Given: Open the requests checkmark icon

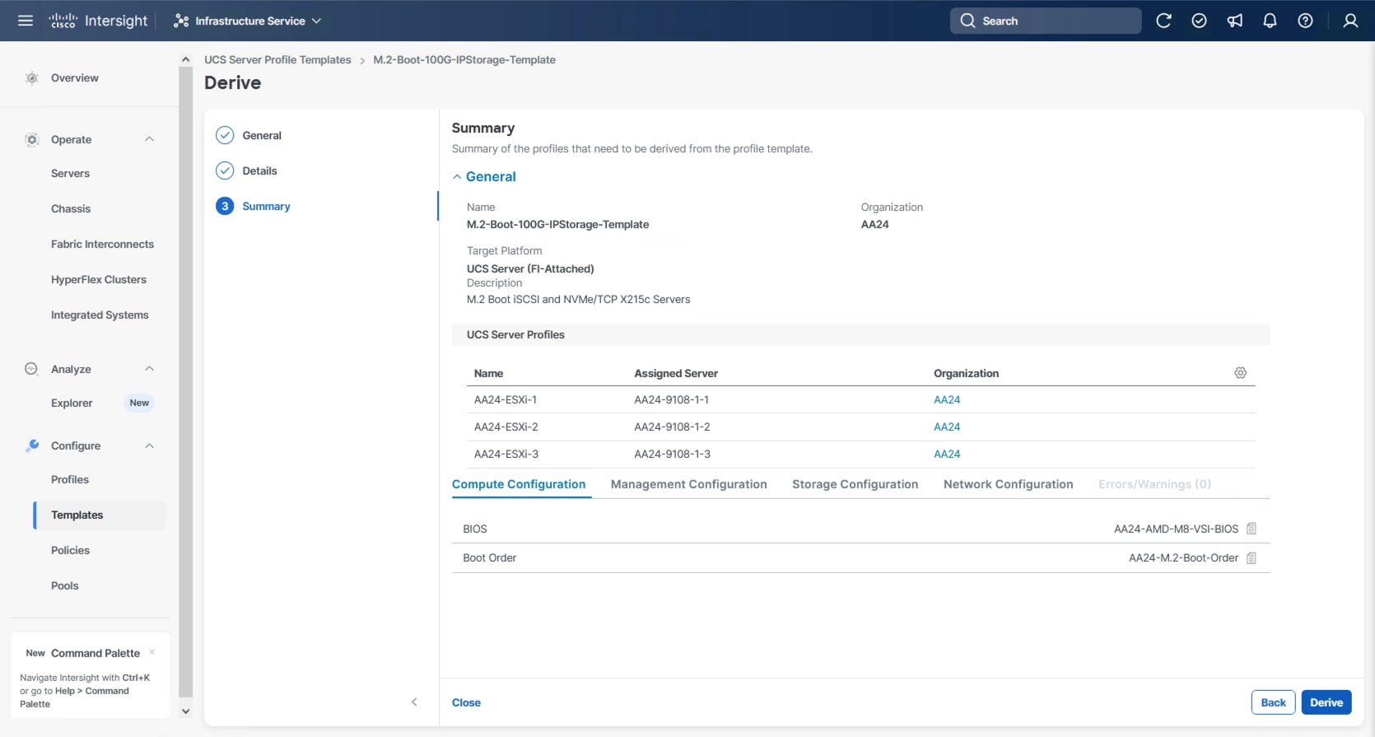Looking at the screenshot, I should point(1199,21).
